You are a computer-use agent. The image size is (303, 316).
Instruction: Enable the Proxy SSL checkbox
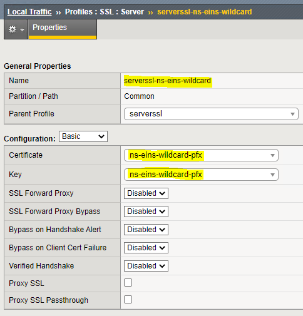(x=128, y=283)
